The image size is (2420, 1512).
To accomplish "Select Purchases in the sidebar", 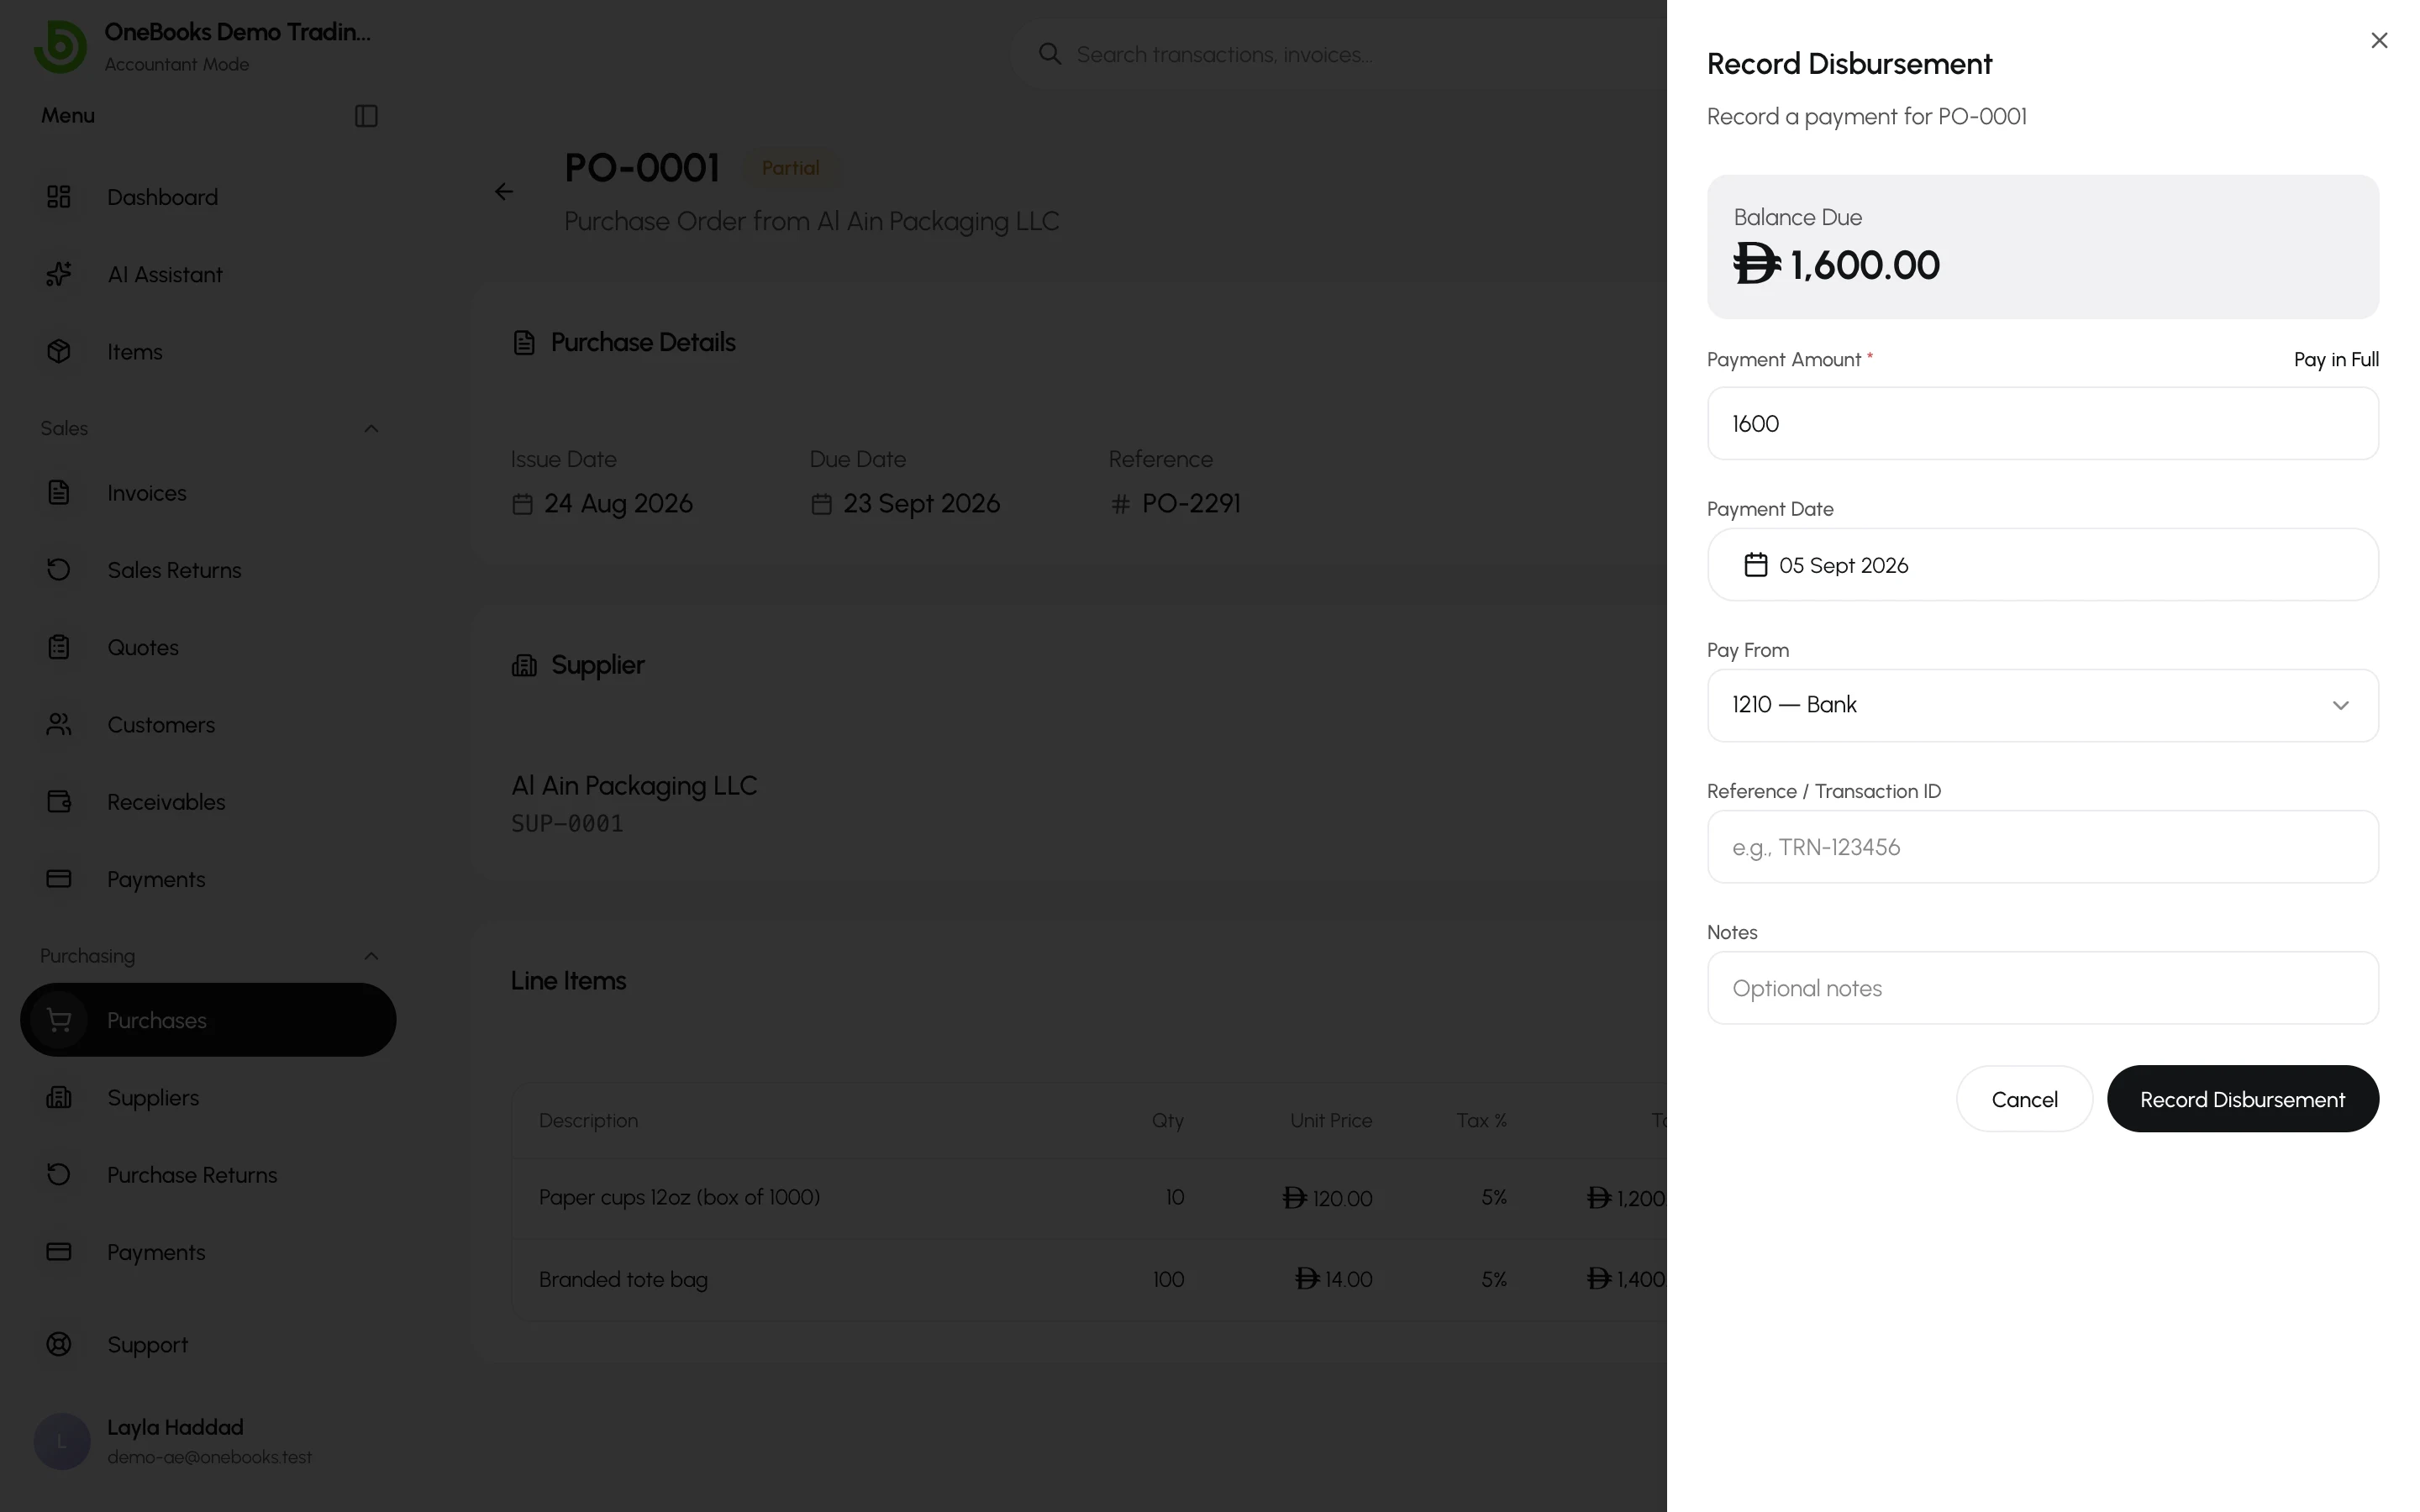I will (x=208, y=1020).
